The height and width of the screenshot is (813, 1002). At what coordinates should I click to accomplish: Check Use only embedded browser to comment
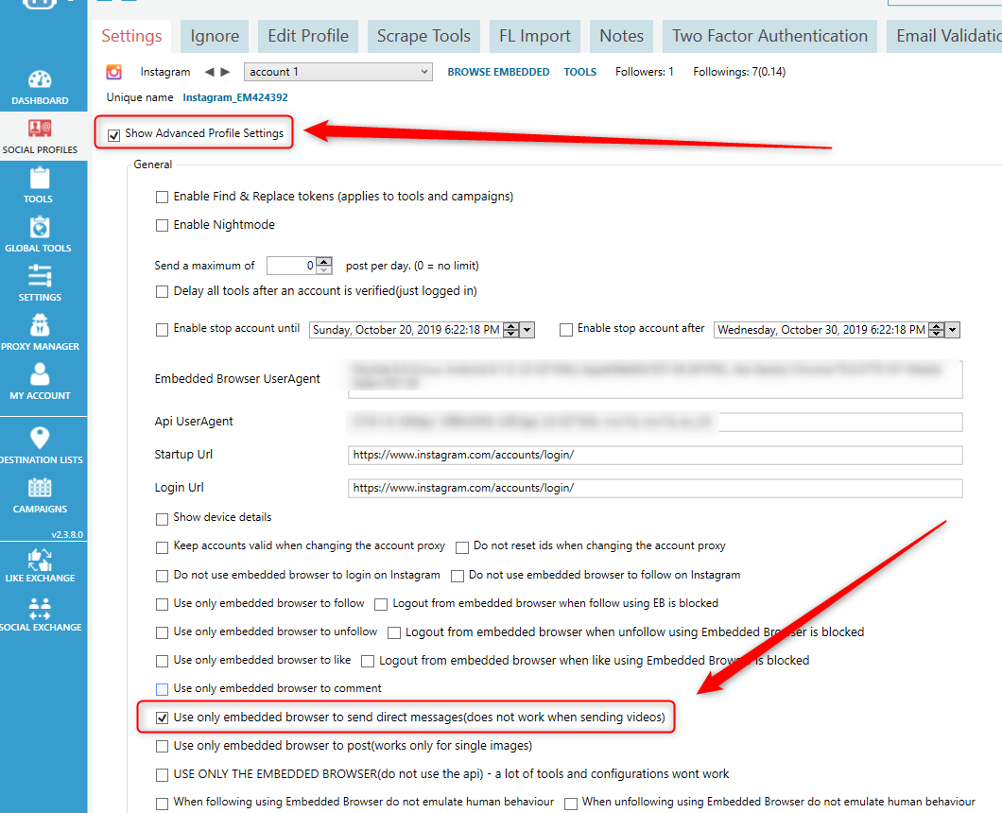coord(162,690)
